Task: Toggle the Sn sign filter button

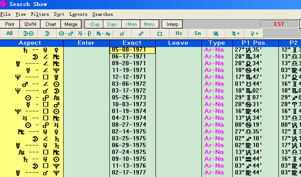Action: [x=197, y=33]
